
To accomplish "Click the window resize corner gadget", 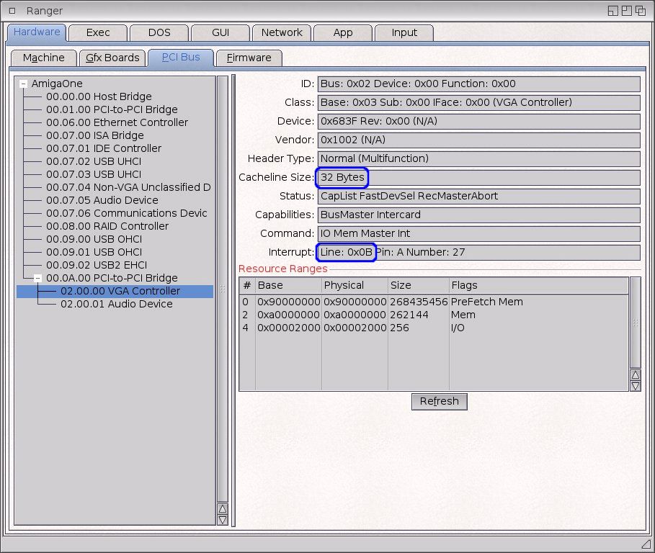I will coord(646,544).
